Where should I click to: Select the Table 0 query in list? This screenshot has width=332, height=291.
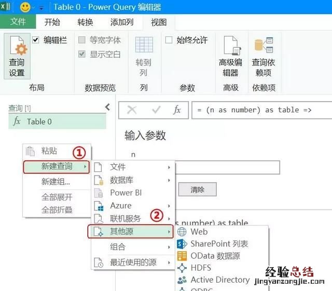point(57,121)
